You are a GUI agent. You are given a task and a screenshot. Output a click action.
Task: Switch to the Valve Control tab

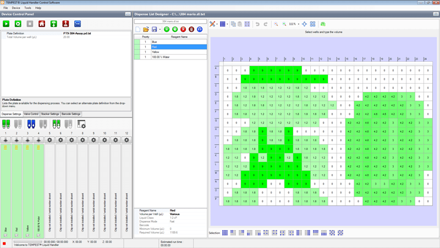pos(31,114)
